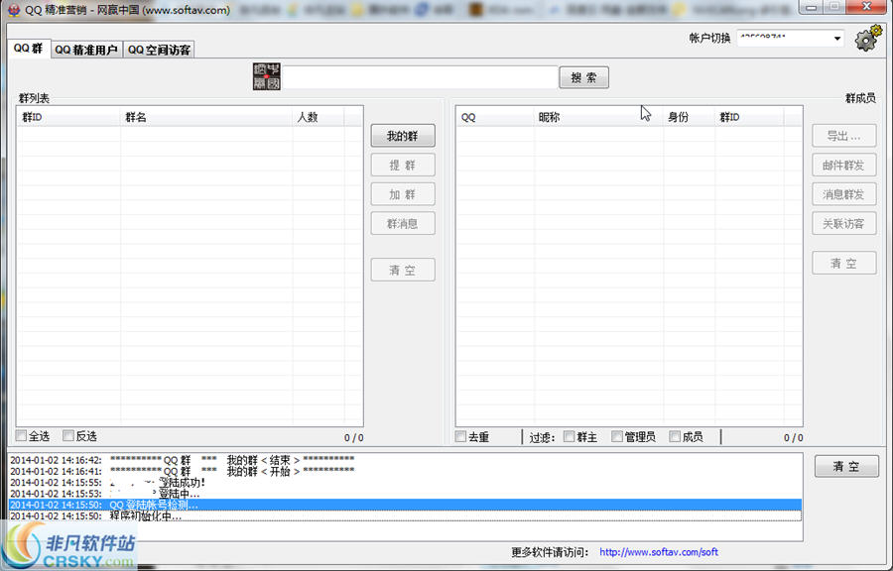Select log line 程序初始化中
893x571 pixels.
(405, 515)
